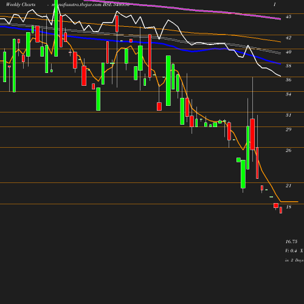Click the '29' price axis label
This screenshot has height=304, width=304.
coord(288,130)
